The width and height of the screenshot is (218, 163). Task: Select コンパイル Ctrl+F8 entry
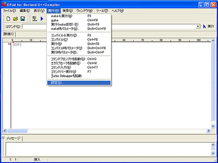pyautogui.click(x=79, y=39)
